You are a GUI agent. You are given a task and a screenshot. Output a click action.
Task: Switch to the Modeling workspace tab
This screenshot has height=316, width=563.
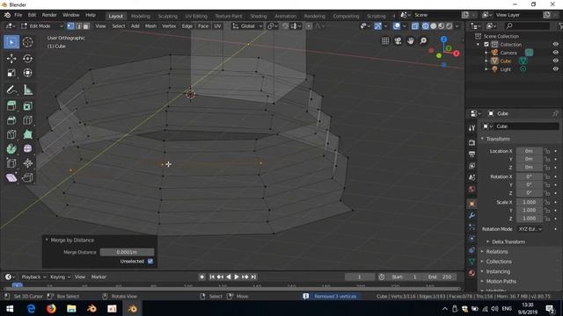pos(141,16)
